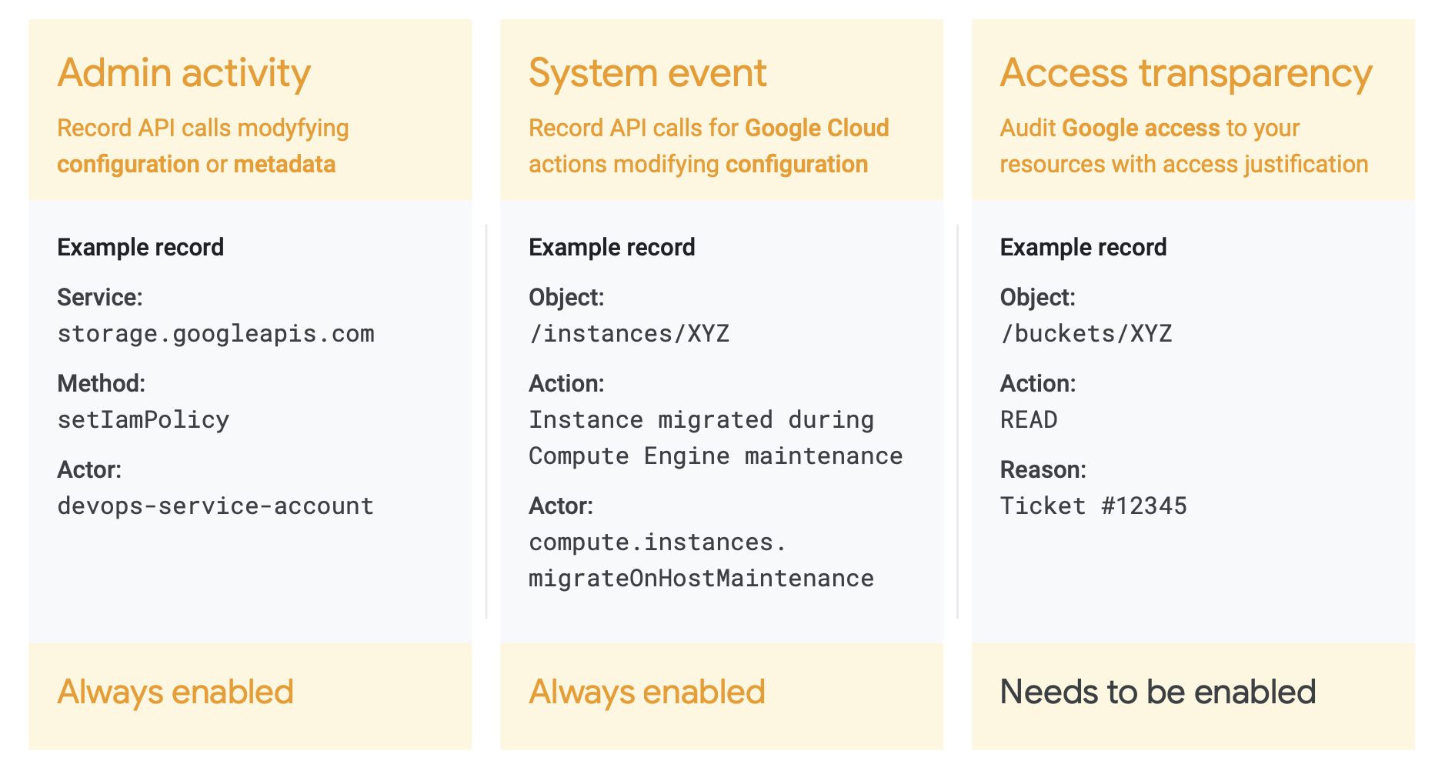1445x771 pixels.
Task: Click 'Always enabled' under Admin activity
Action: (x=175, y=693)
